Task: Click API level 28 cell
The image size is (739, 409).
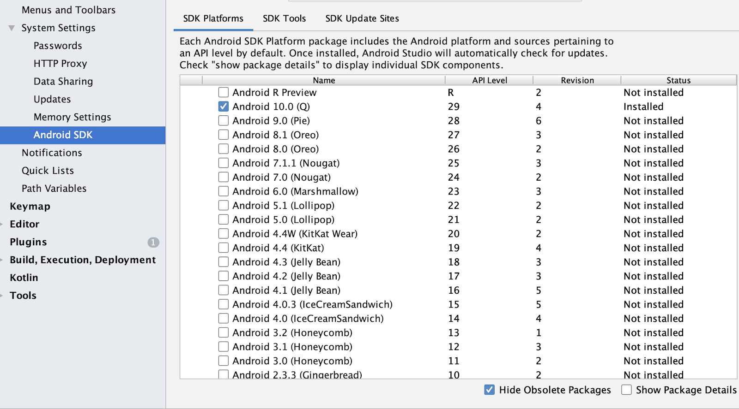Action: click(454, 121)
